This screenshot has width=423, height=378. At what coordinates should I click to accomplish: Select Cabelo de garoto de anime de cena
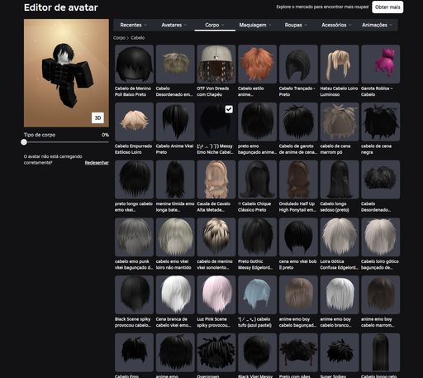298,122
